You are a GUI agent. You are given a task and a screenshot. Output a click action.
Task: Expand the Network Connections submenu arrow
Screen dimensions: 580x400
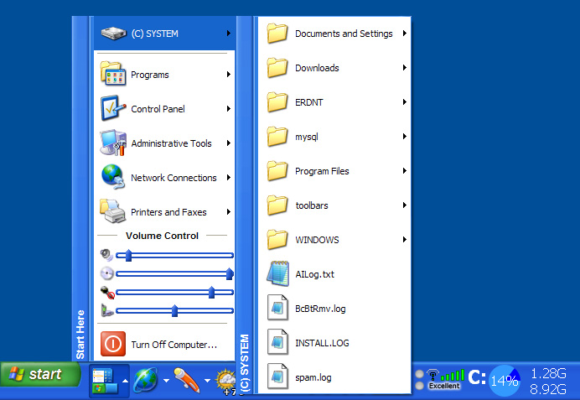229,178
